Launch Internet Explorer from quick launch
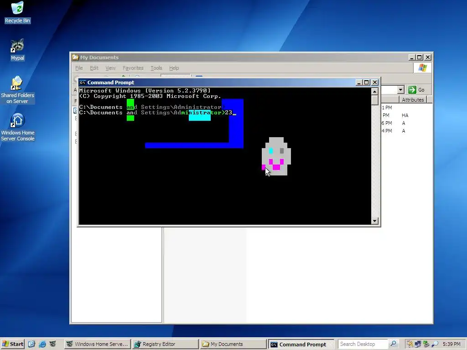This screenshot has width=467, height=350. pos(42,344)
